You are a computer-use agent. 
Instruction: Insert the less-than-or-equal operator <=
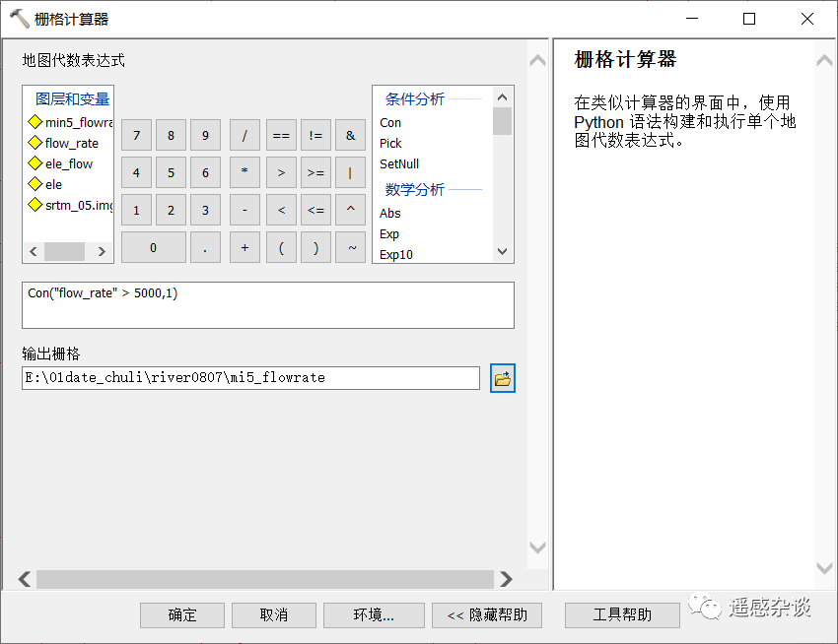point(315,210)
